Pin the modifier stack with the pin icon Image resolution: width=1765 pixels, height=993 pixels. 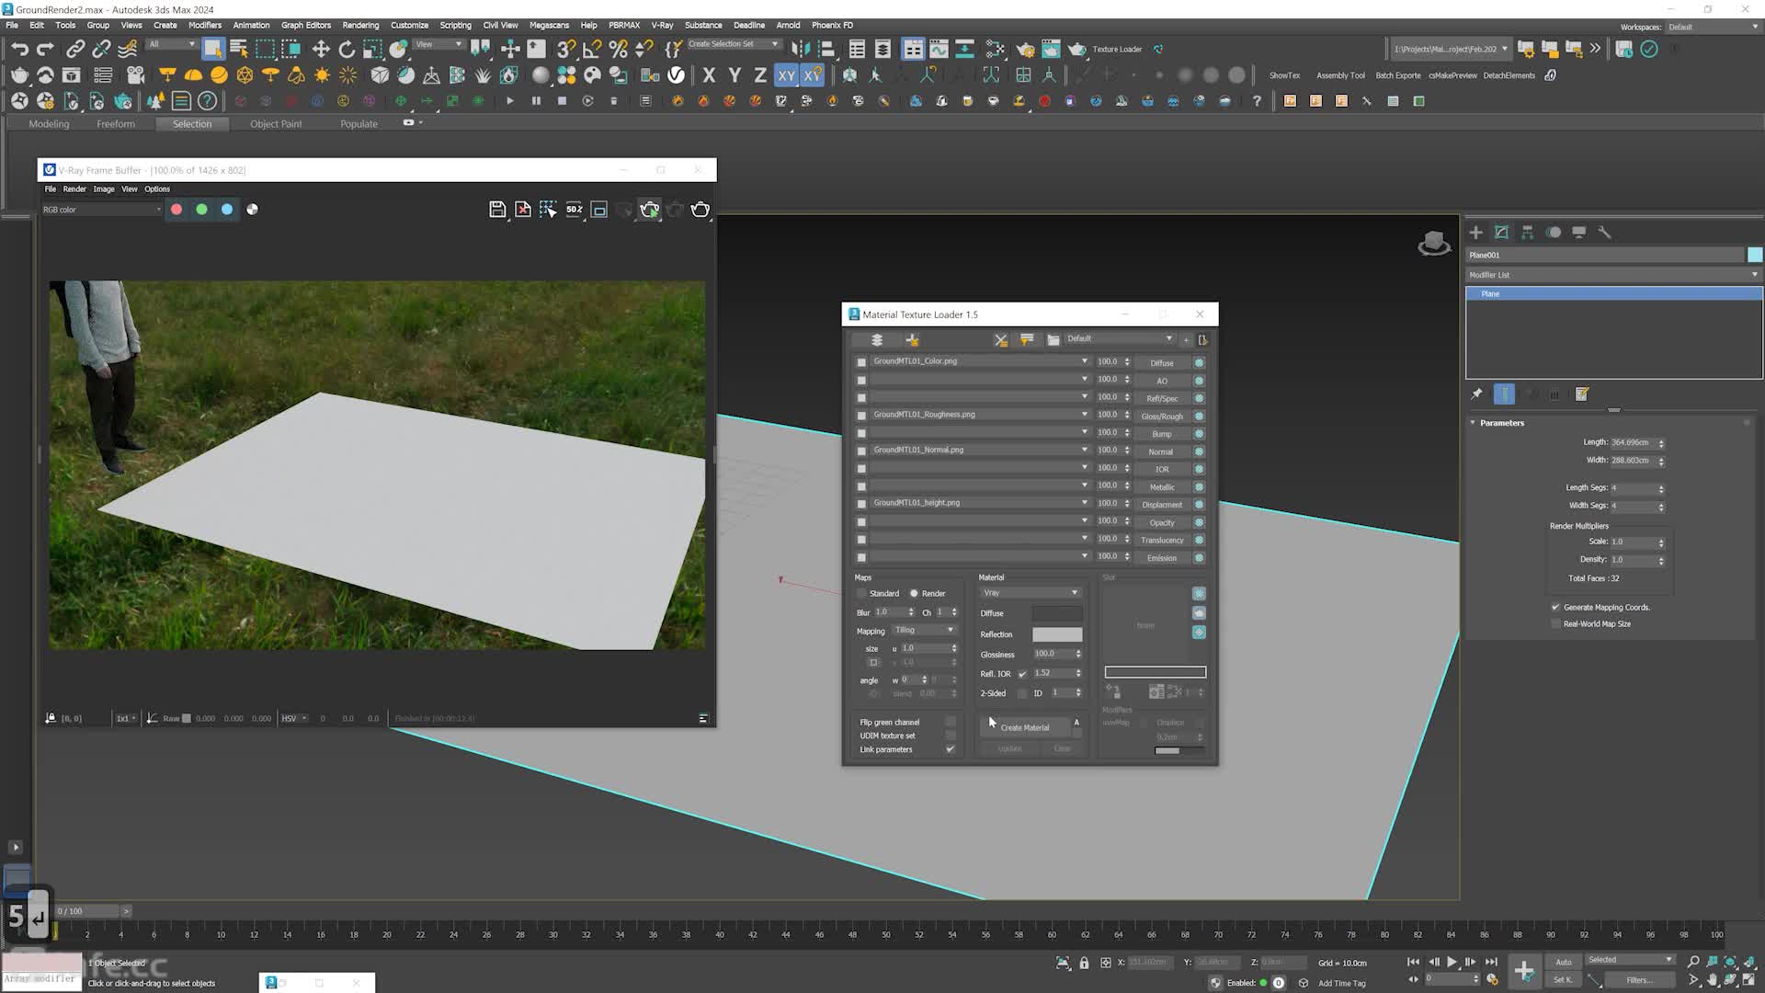(1477, 394)
